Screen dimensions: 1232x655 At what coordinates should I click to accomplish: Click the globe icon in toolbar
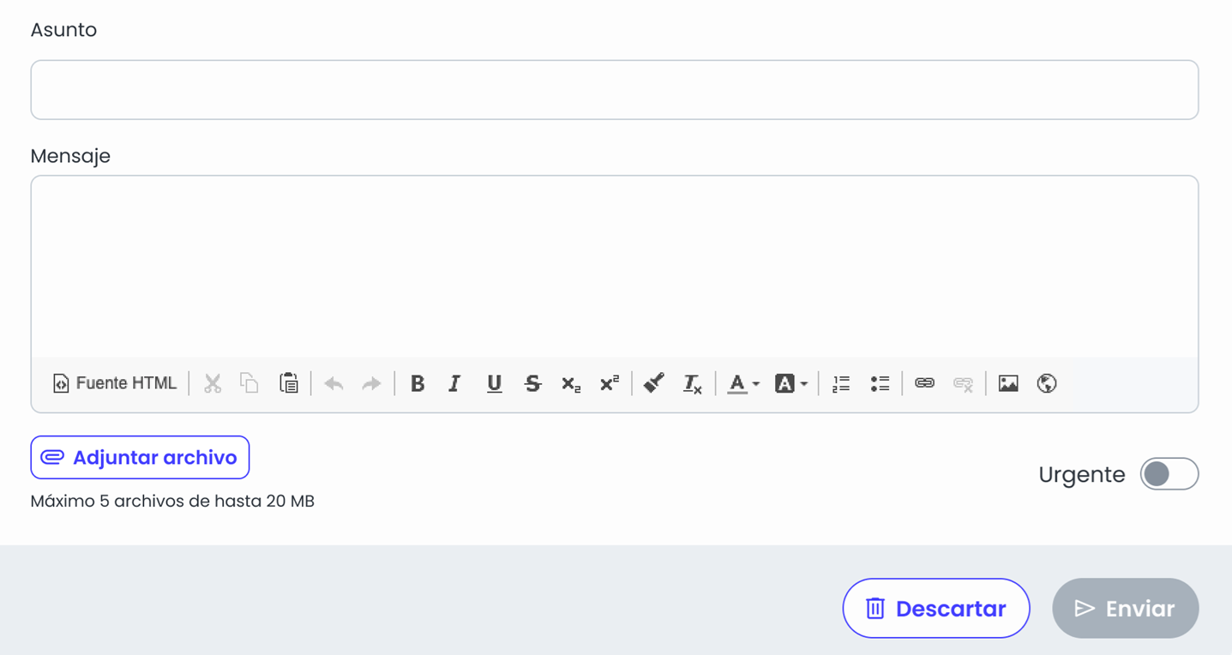coord(1046,383)
